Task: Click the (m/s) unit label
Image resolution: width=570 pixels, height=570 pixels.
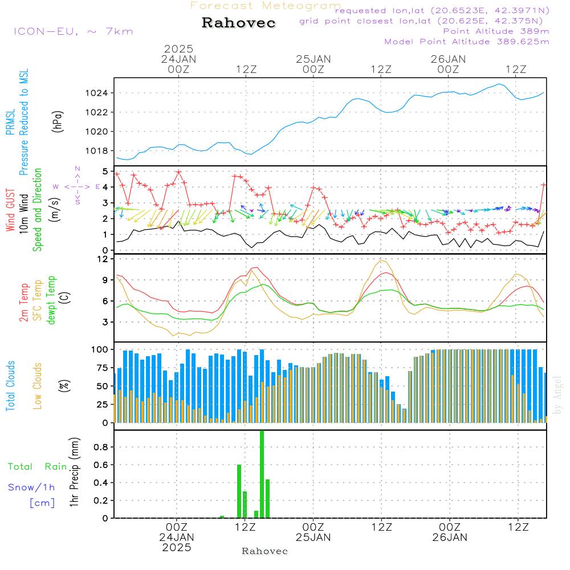Action: 55,210
